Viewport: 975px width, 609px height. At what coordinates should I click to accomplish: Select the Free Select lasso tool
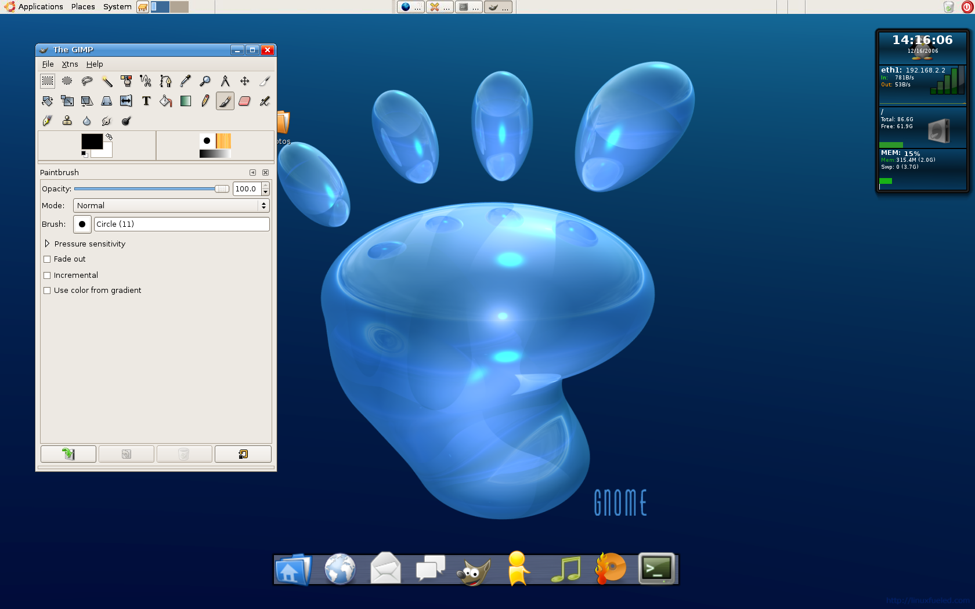(x=87, y=81)
